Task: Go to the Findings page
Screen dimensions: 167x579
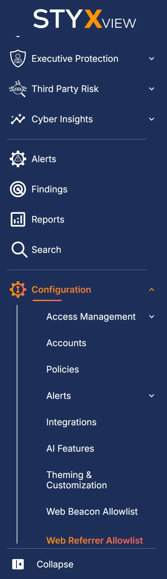Action: (x=49, y=189)
